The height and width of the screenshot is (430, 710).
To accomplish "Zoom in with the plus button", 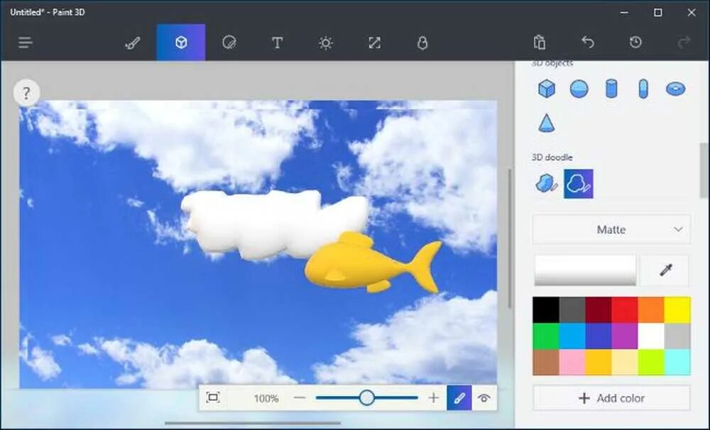I will pyautogui.click(x=433, y=398).
